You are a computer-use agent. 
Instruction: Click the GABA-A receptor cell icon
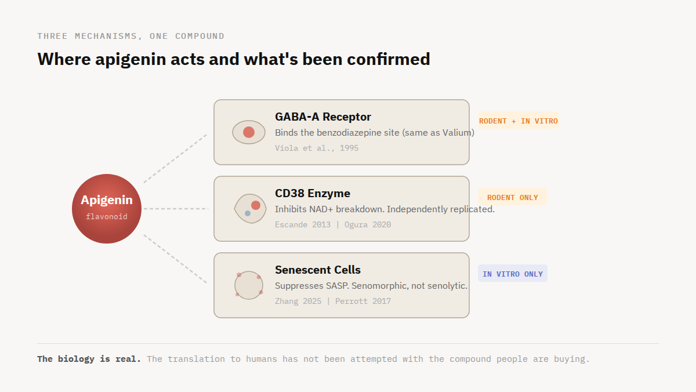(x=249, y=132)
